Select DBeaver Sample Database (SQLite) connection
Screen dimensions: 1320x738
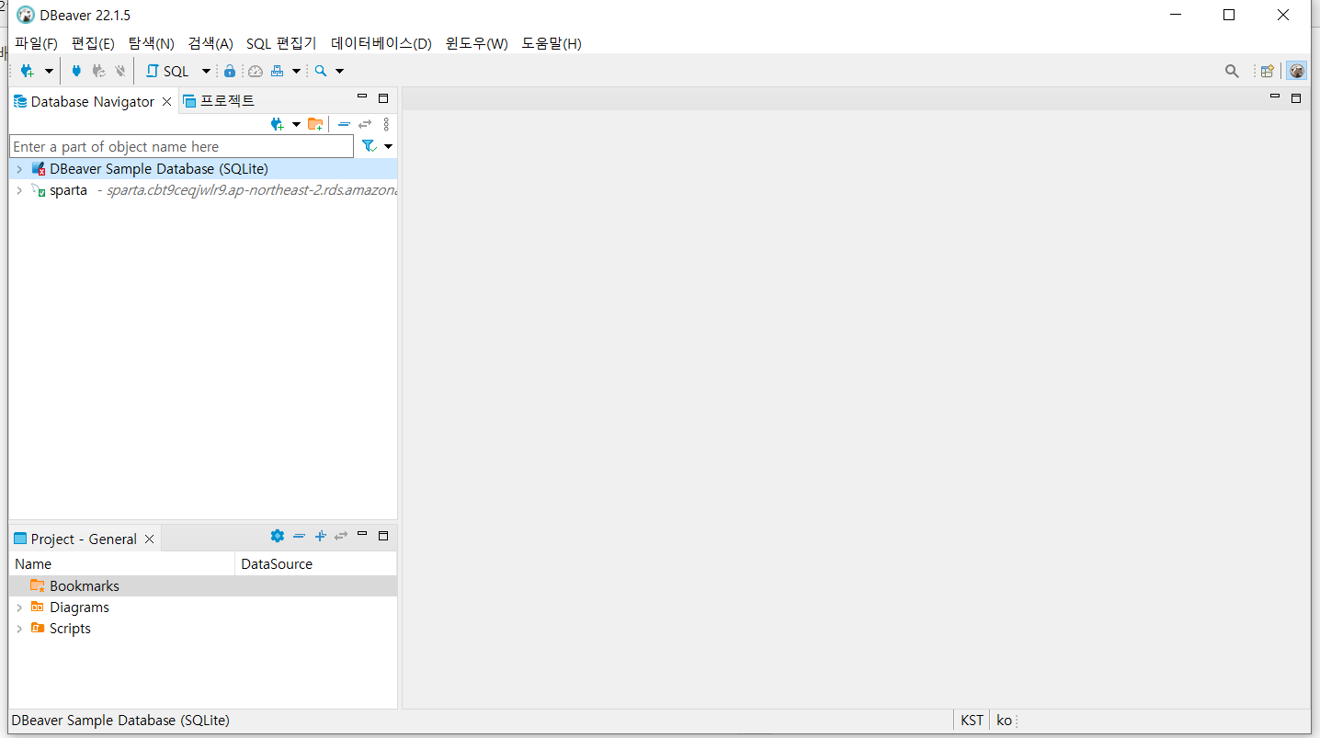click(x=158, y=169)
